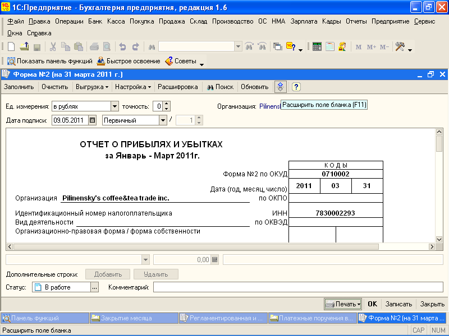Click the windows list icon
Screen dimensions: 449x336
[x=277, y=46]
